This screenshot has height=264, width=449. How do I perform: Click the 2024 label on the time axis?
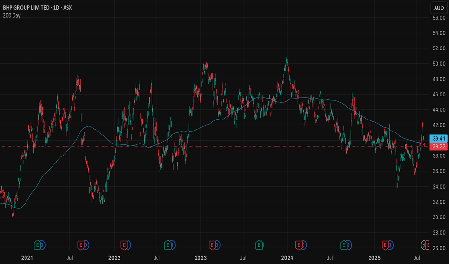(x=287, y=258)
